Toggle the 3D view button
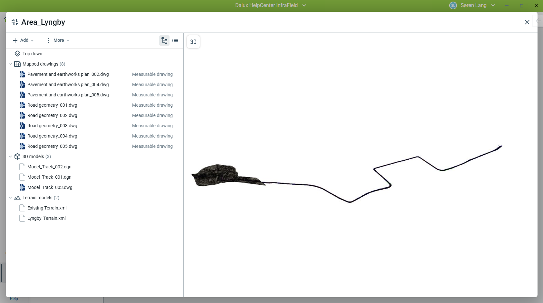543x303 pixels. pos(193,42)
